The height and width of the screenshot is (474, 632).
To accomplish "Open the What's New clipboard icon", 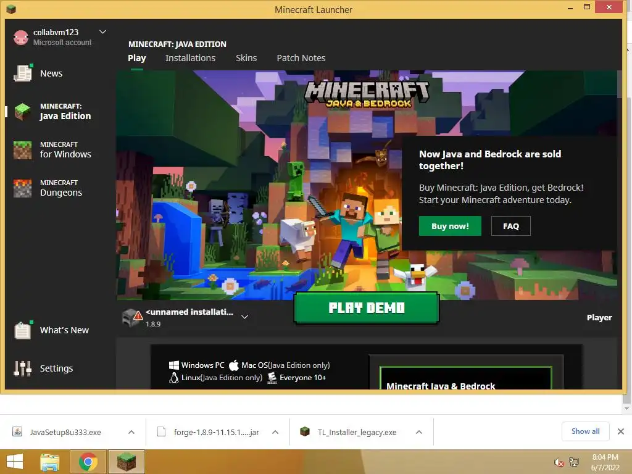I will tap(23, 330).
